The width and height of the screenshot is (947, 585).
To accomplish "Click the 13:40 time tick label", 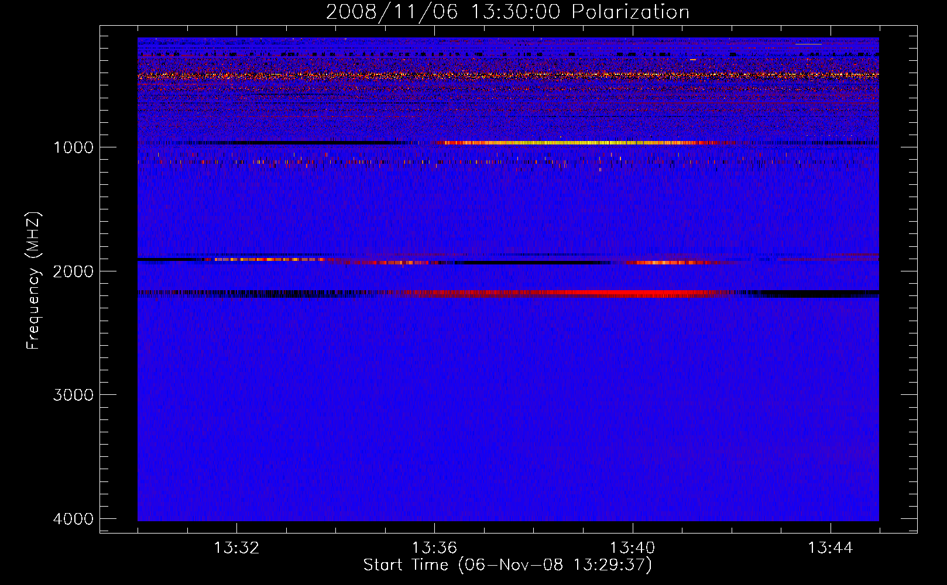I will [x=633, y=548].
